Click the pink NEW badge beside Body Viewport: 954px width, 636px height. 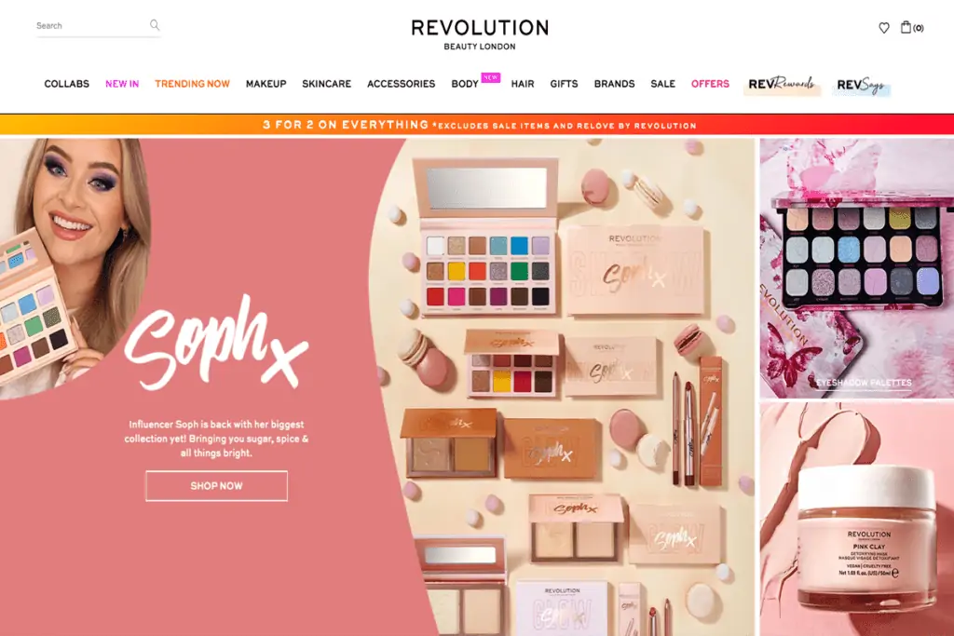coord(490,77)
